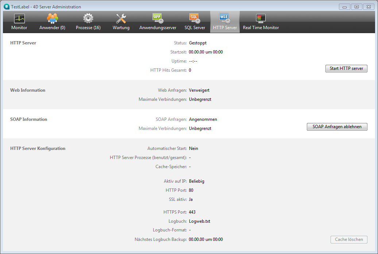Click the "Cache löschen" button
The image size is (378, 254).
tap(348, 239)
